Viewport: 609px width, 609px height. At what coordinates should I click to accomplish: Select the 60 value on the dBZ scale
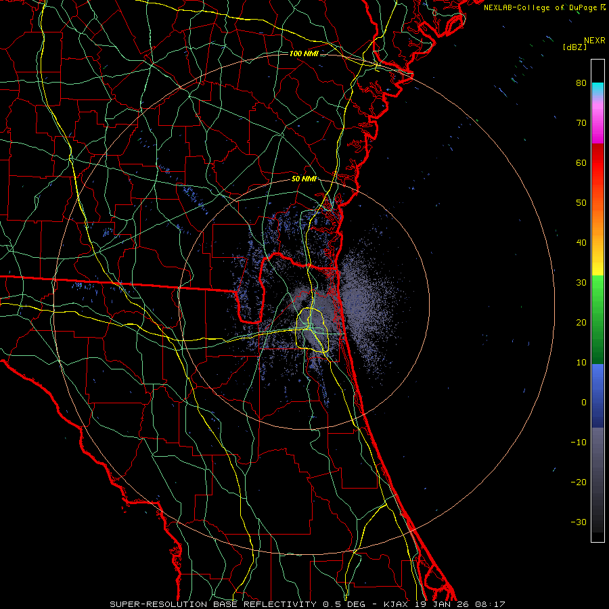[581, 162]
